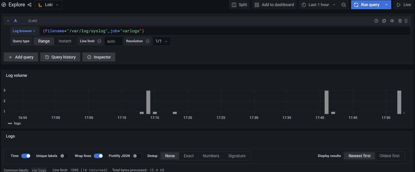Select Dedup Signature option
The width and height of the screenshot is (415, 172).
coord(237,156)
